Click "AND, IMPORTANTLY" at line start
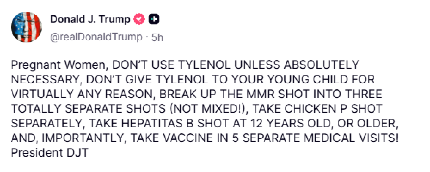Viewport: 430px width, 172px height. coord(69,138)
